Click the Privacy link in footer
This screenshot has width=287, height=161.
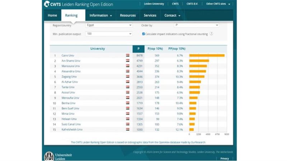(225, 158)
